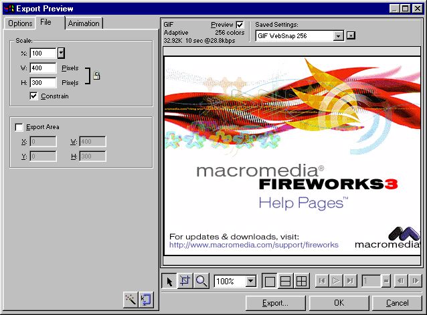The height and width of the screenshot is (315, 427).
Task: Toggle the Constrain checkbox
Action: click(33, 96)
